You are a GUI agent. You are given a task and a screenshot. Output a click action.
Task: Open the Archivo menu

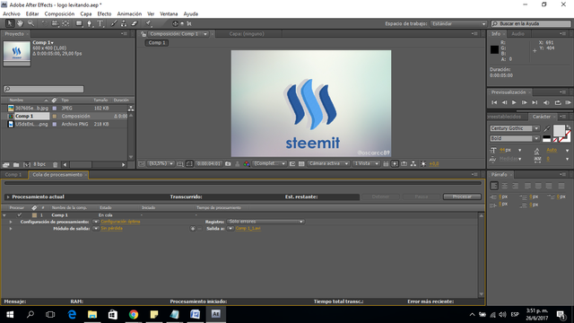click(x=12, y=14)
